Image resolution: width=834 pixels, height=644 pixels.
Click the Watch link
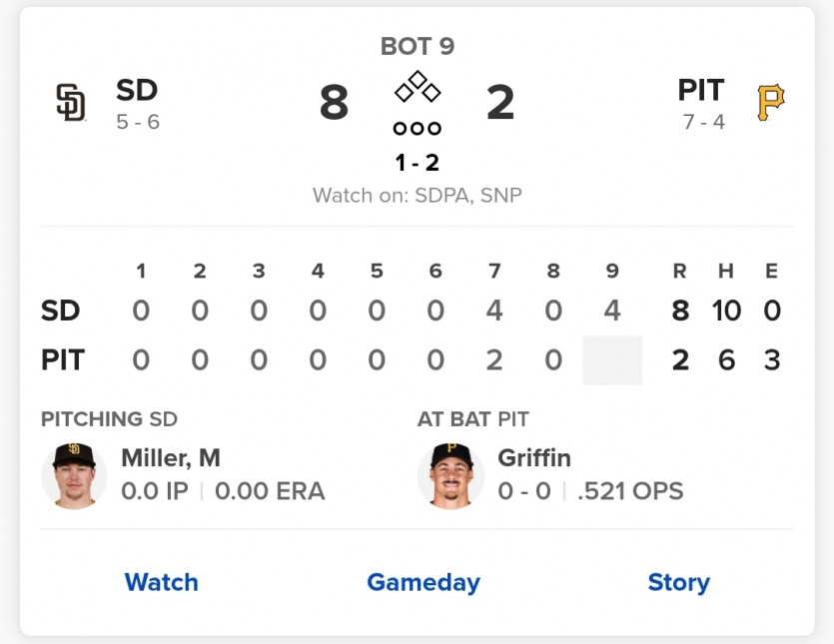[x=161, y=582]
